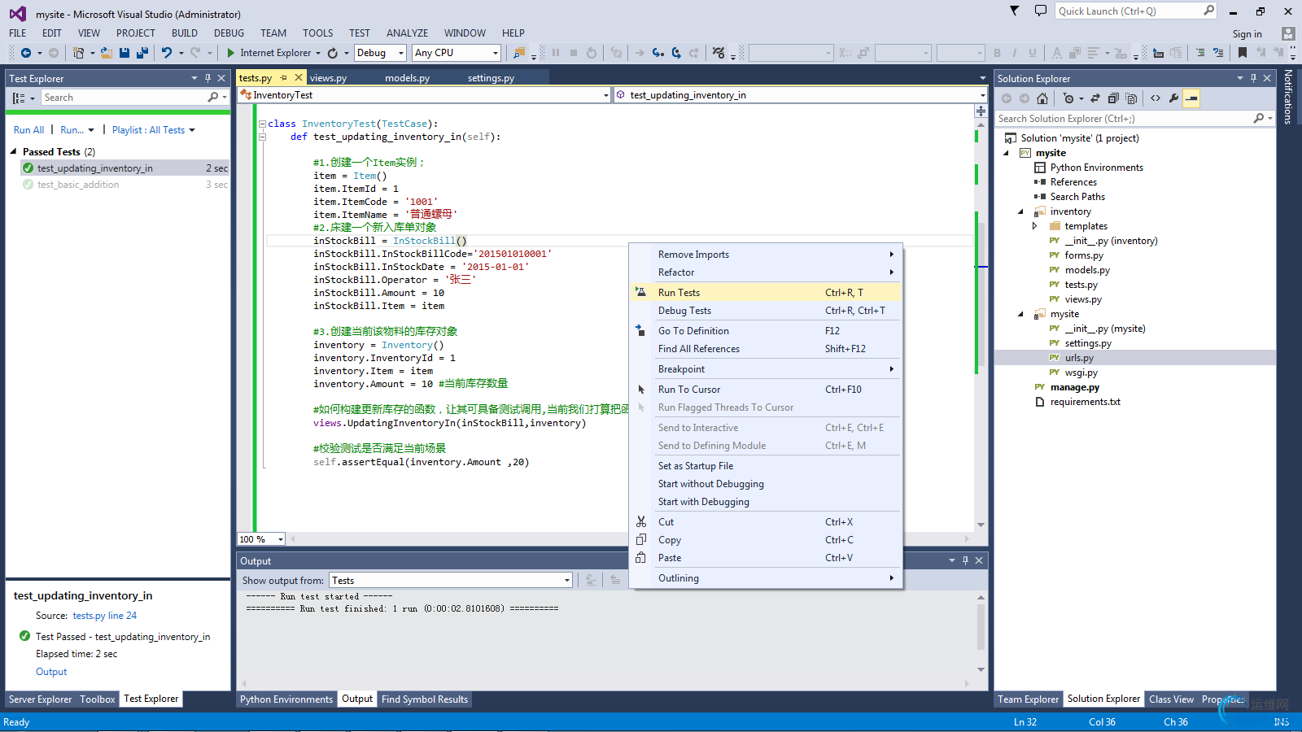This screenshot has width=1302, height=732.
Task: Open the Refactor submenu
Action: tap(766, 272)
